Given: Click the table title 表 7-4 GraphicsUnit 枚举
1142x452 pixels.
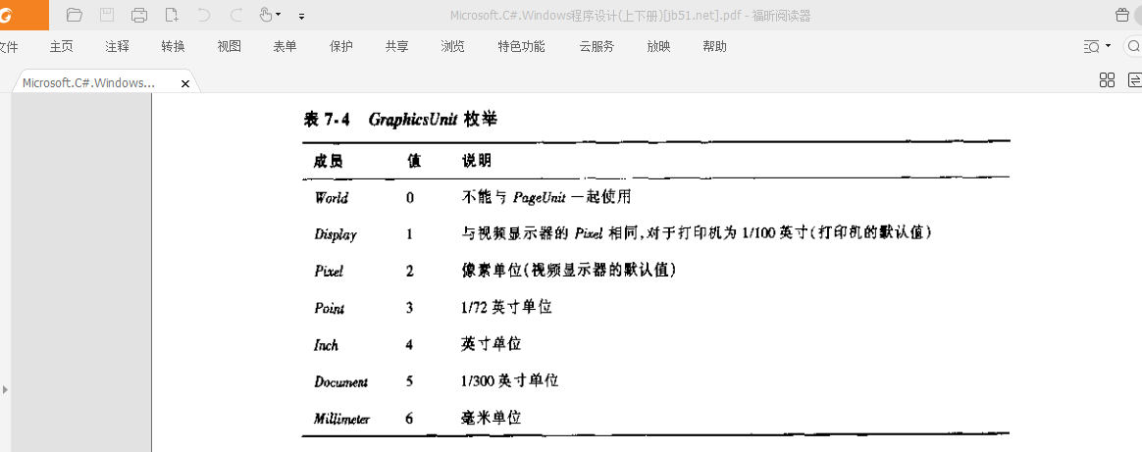Looking at the screenshot, I should pos(400,119).
